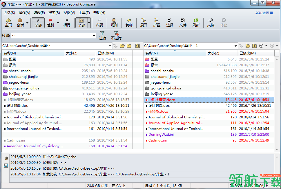The image size is (281, 189).
Task: Click the 新版本可用 update link
Action: [265, 13]
